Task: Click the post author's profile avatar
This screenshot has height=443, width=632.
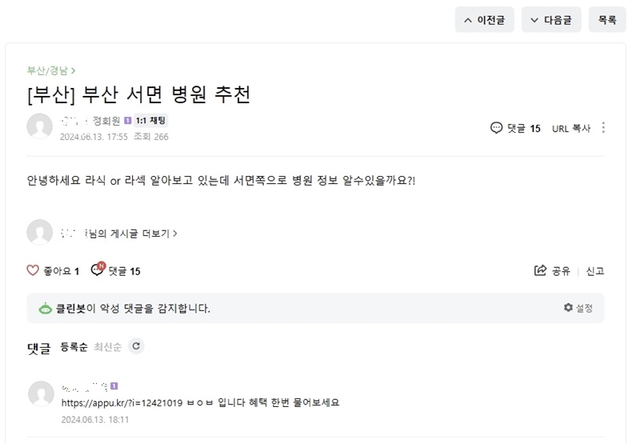Action: pyautogui.click(x=40, y=126)
